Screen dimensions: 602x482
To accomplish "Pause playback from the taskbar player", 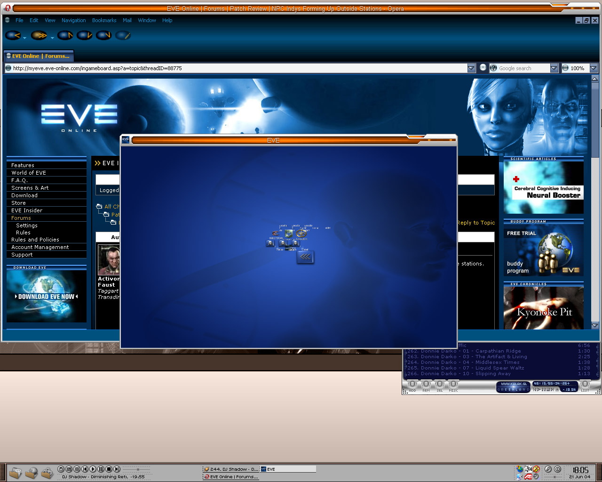I will [101, 469].
